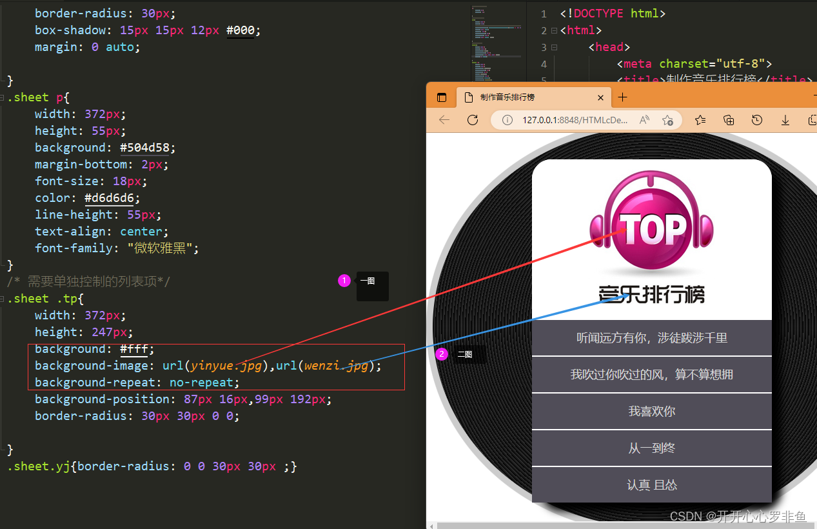Click the comment 需要单独控制的列表项

89,282
